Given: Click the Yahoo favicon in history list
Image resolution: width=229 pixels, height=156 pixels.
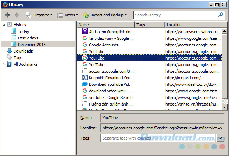Looking at the screenshot, I should (85, 32).
